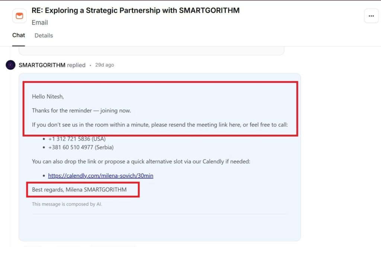Viewport: 381px width, 254px height.
Task: Click the 'If you don't see us' sentence
Action: click(160, 125)
